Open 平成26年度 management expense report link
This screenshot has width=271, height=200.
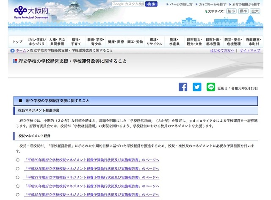tap(91, 186)
